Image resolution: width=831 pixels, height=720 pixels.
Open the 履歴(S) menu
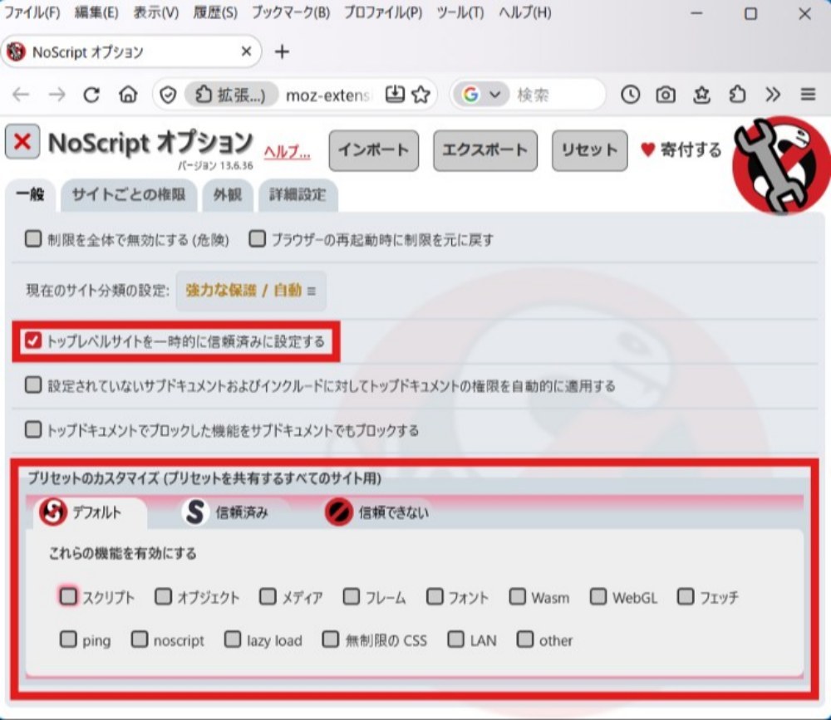point(215,12)
